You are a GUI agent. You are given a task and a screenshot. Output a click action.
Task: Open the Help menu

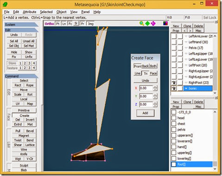click(97, 12)
